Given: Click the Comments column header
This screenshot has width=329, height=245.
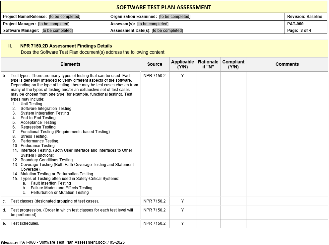Looking at the screenshot, I should tap(287, 64).
